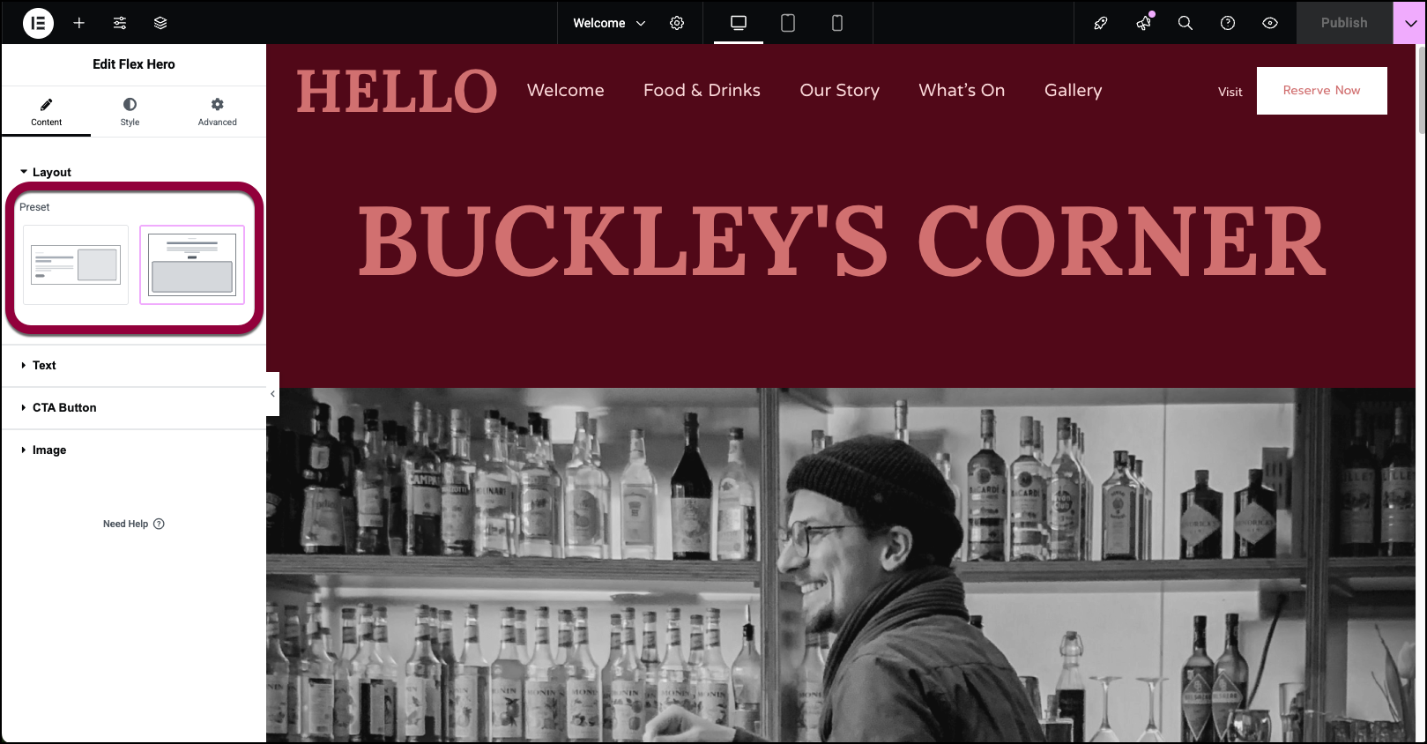Switch to mobile device view
The image size is (1427, 744).
click(837, 23)
